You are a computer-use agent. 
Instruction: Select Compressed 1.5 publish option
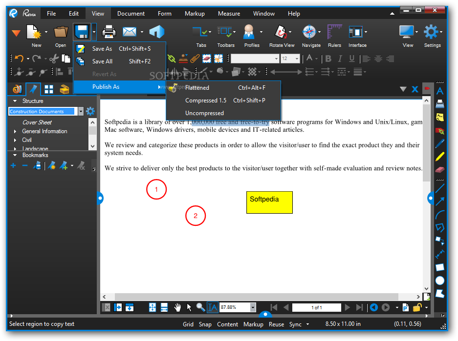223,100
